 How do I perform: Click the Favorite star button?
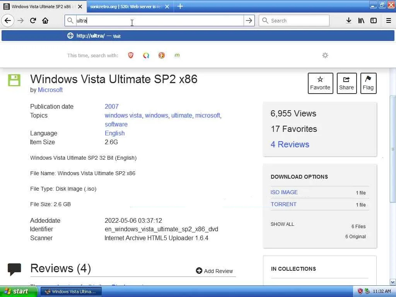[x=320, y=84]
